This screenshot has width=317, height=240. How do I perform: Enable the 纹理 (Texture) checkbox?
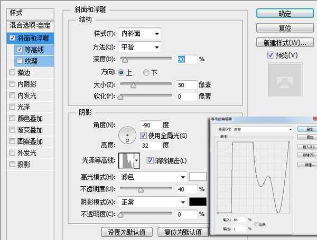(20, 61)
